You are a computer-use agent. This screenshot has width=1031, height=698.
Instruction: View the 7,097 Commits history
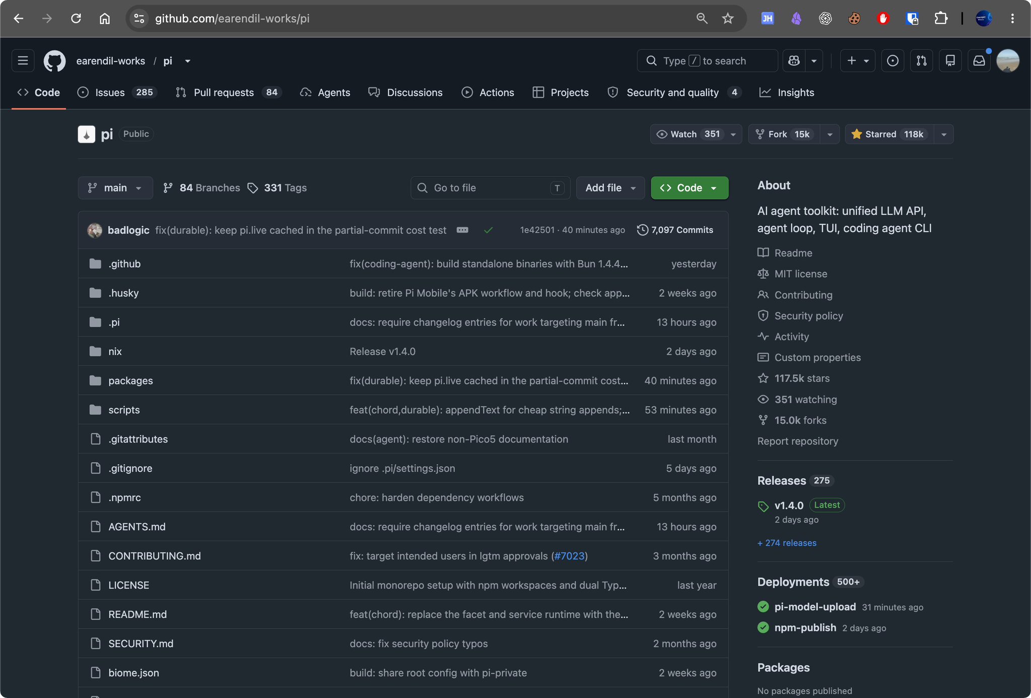coord(675,230)
